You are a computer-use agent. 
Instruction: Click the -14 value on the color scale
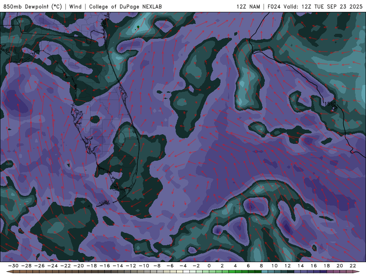pos(118,266)
